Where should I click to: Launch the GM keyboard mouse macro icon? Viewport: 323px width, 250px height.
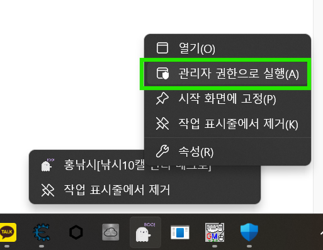click(x=215, y=232)
